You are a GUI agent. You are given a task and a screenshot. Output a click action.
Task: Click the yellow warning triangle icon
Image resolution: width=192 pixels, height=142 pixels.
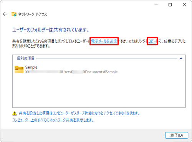click(15, 113)
